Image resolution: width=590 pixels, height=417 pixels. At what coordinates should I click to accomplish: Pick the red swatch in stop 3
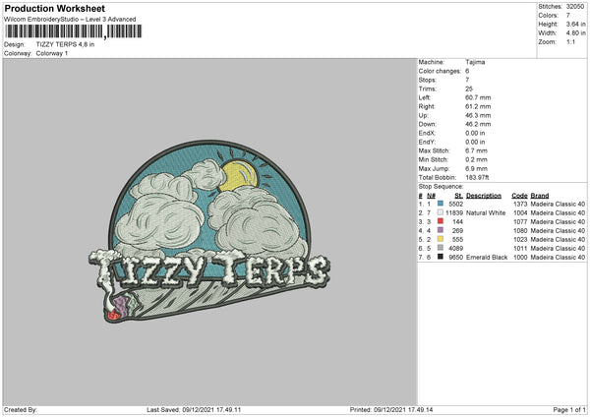point(441,221)
